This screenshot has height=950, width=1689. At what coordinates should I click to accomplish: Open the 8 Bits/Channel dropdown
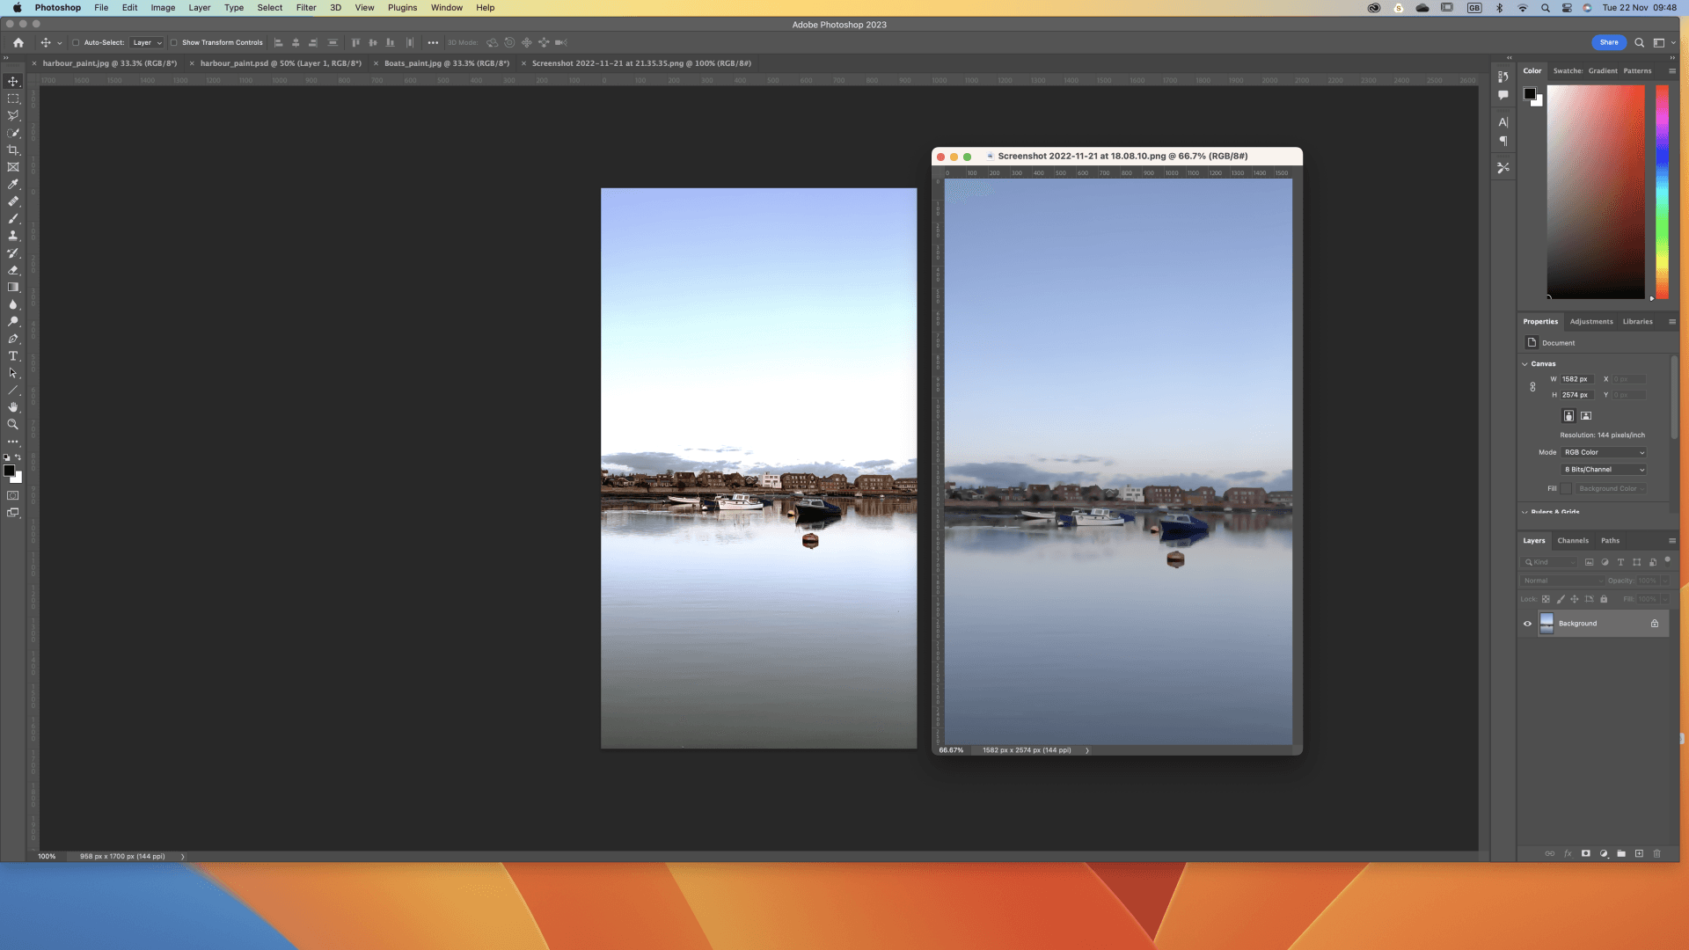1604,470
